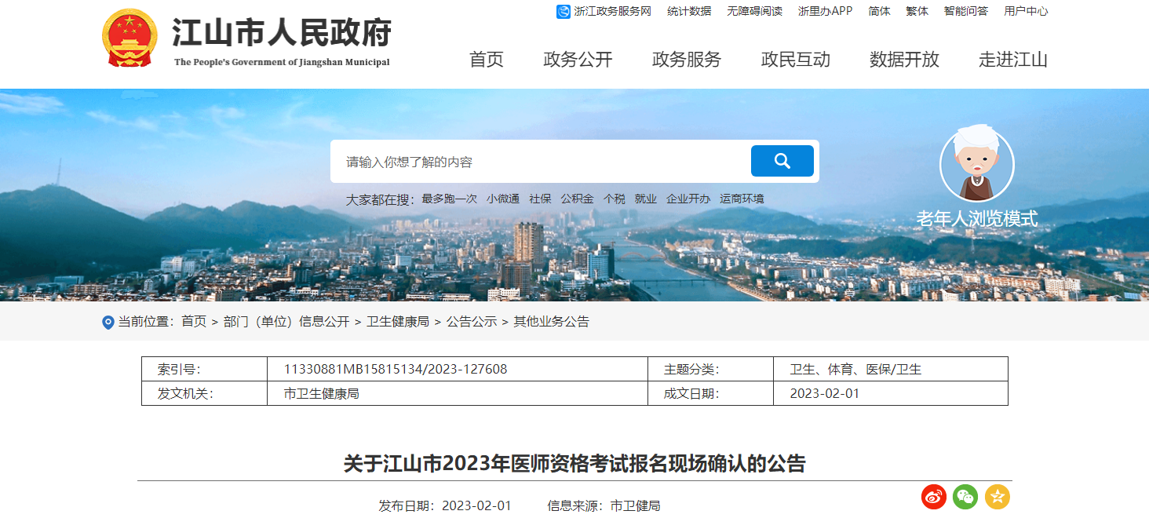Select the 最多跑一次 popular search term

click(449, 199)
